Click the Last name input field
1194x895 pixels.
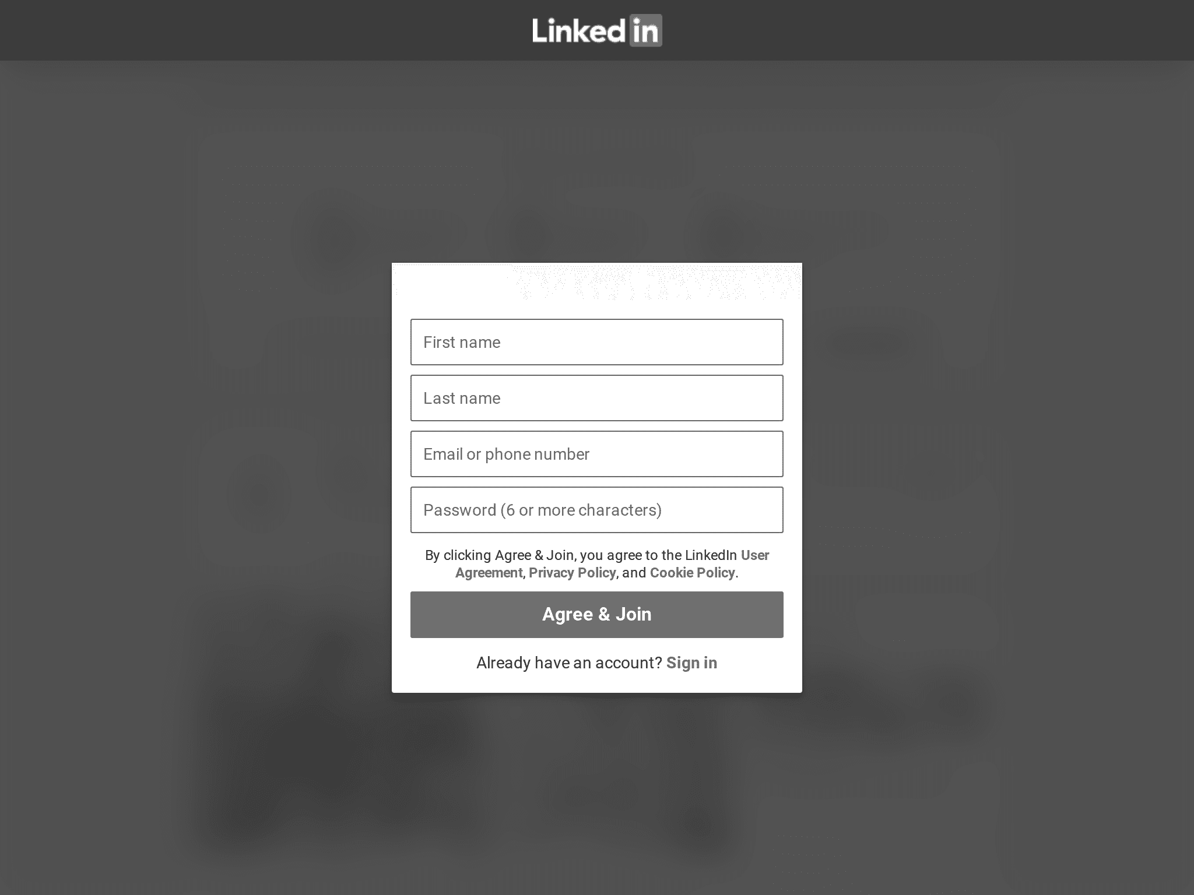point(597,397)
